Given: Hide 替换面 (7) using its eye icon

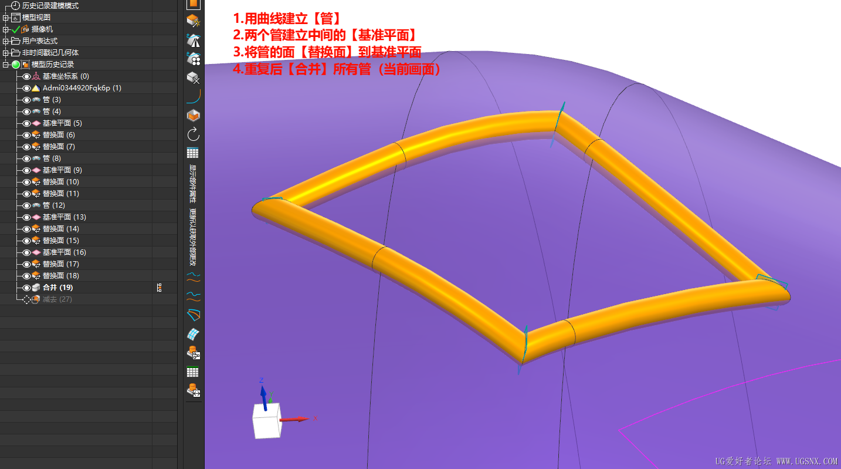Looking at the screenshot, I should pyautogui.click(x=26, y=147).
